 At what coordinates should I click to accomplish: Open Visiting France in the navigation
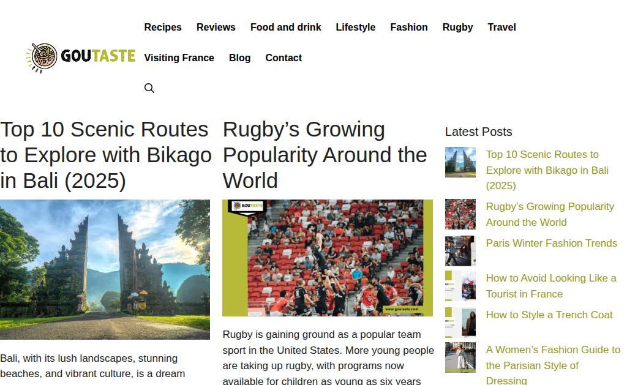(x=179, y=58)
